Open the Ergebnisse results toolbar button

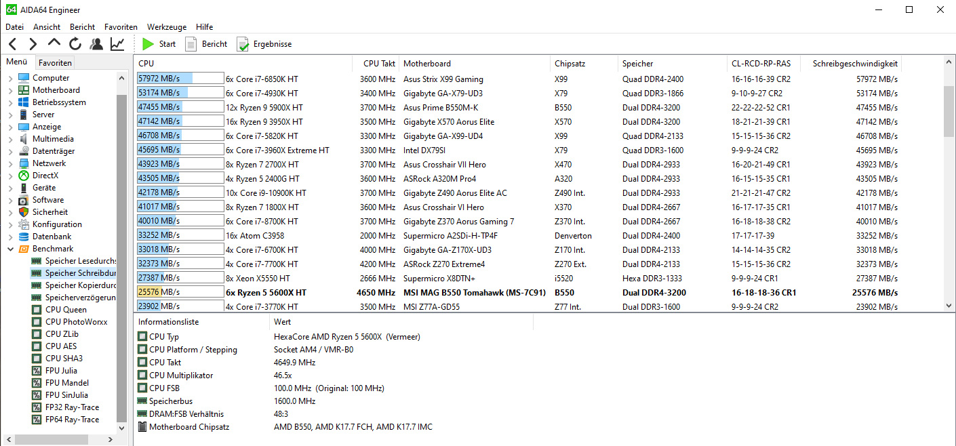click(x=264, y=44)
